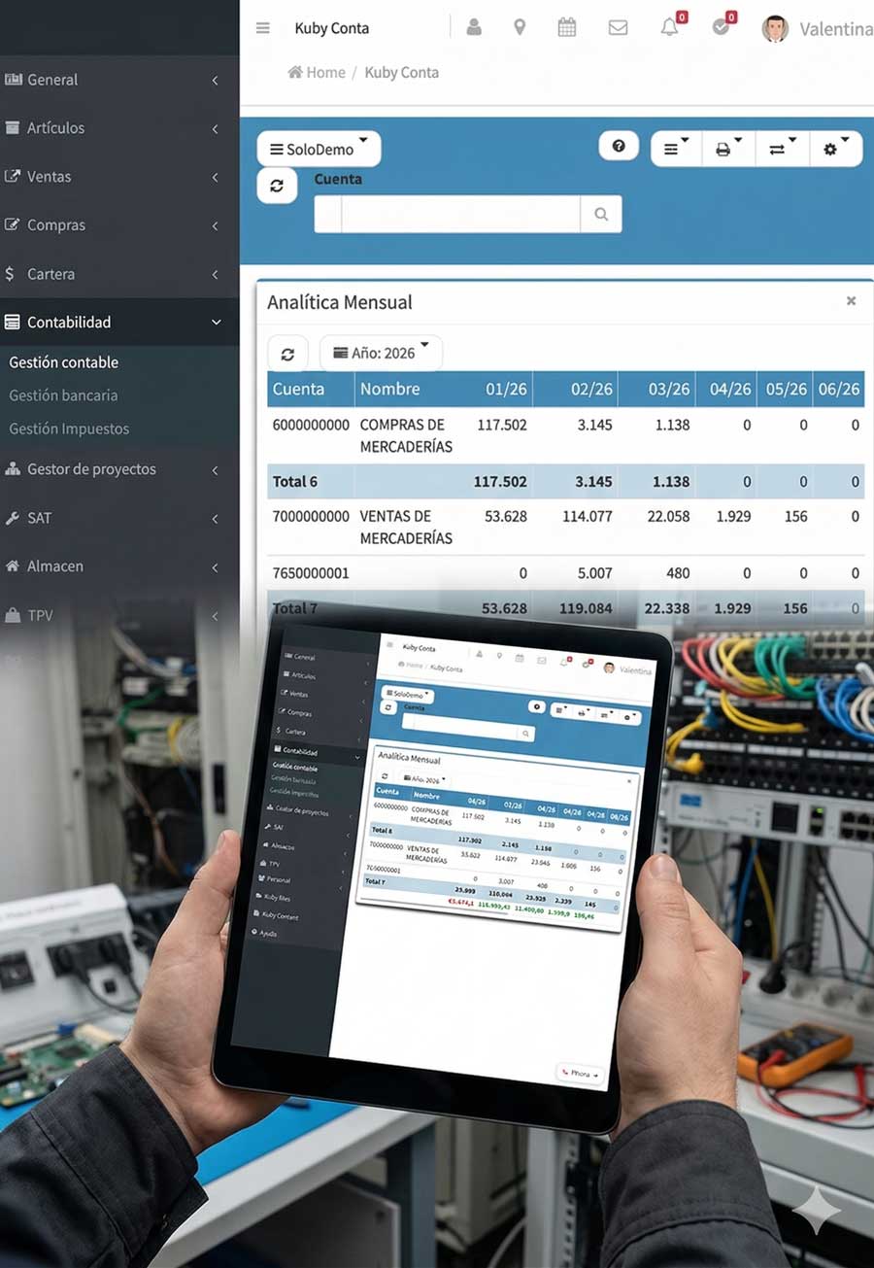The height and width of the screenshot is (1268, 874).
Task: Expand the Almacen chevron in main sidebar
Action: coord(215,566)
